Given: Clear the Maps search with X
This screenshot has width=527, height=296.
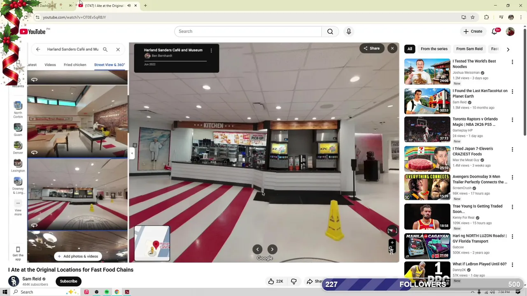Looking at the screenshot, I should (x=118, y=49).
